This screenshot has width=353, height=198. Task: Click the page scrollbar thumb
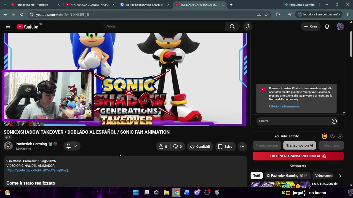point(351,44)
